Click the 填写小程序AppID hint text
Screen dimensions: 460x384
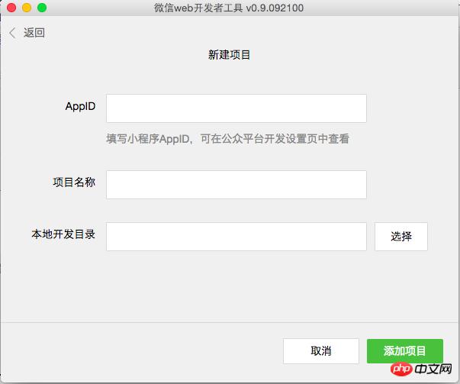227,139
